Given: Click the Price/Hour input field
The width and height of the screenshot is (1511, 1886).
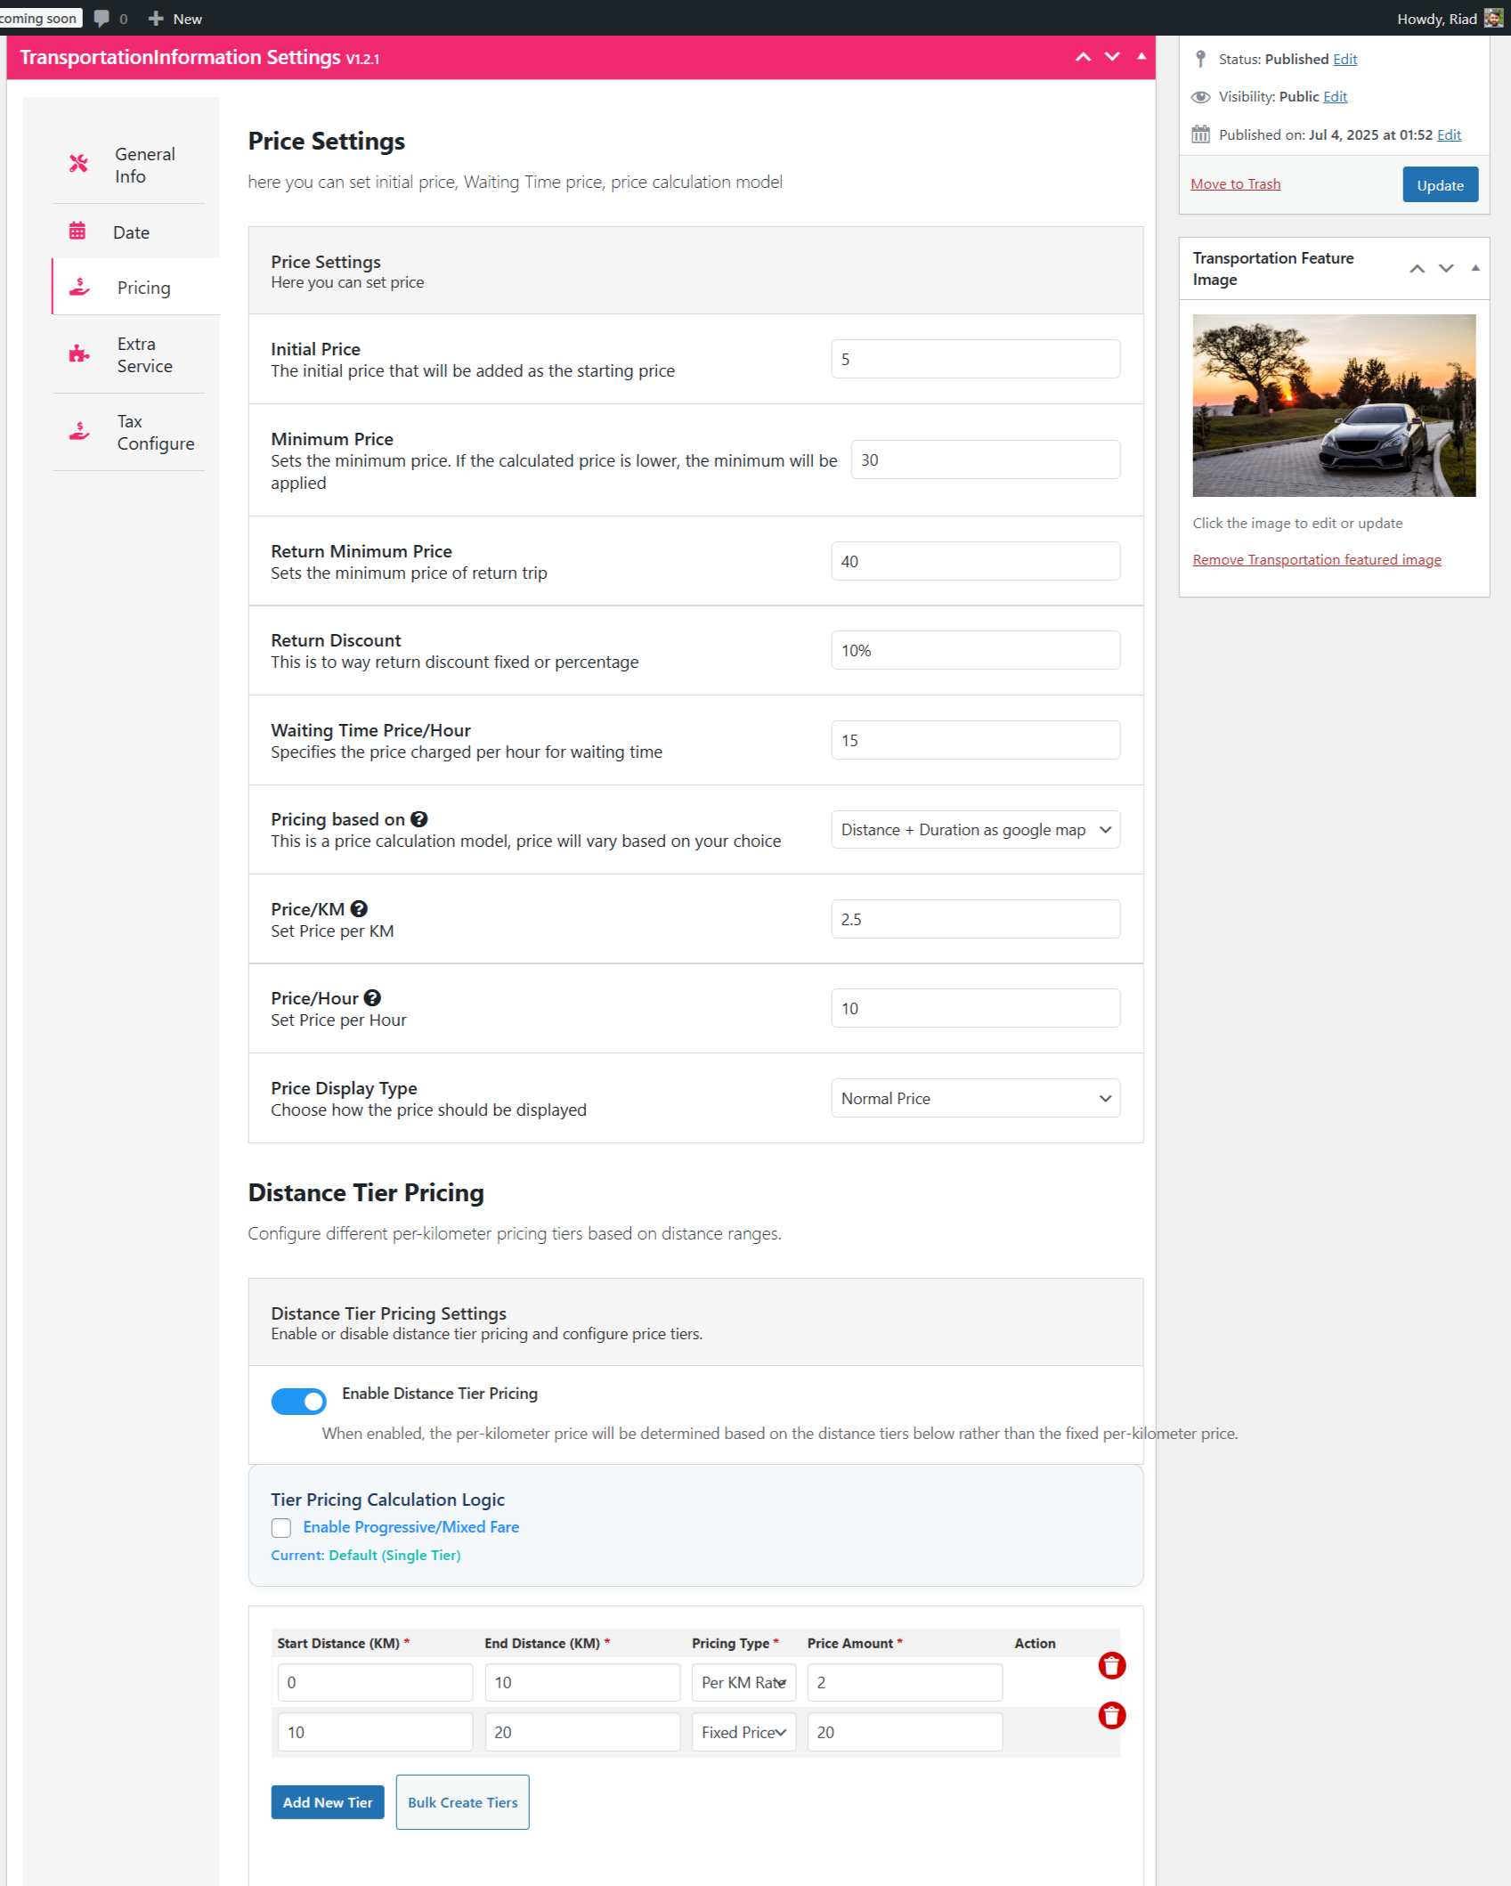Looking at the screenshot, I should [x=975, y=1008].
